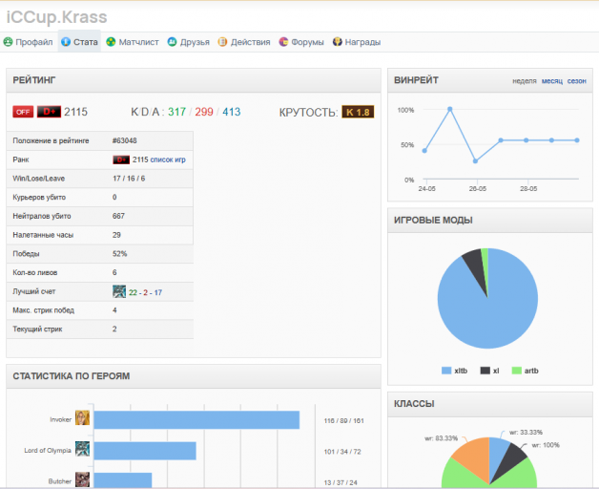Image resolution: width=599 pixels, height=489 pixels.
Task: Click the green Профайл smiley icon
Action: tap(8, 42)
